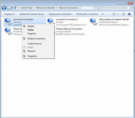Choose Properties from context menu
This screenshot has width=135, height=118.
point(38,56)
